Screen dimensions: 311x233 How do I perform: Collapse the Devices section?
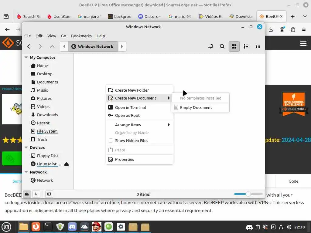pyautogui.click(x=26, y=147)
